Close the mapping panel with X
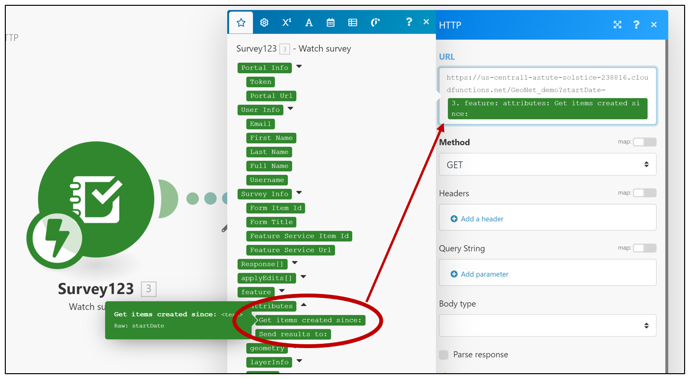 426,22
